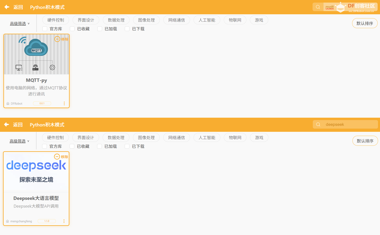Click the 物联网 filter button
Screen dimensions: 380x235
(235, 20)
